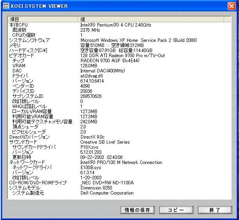Select the 09-22-2003 02:43:06 value
This screenshot has height=220, width=239.
coord(102,157)
